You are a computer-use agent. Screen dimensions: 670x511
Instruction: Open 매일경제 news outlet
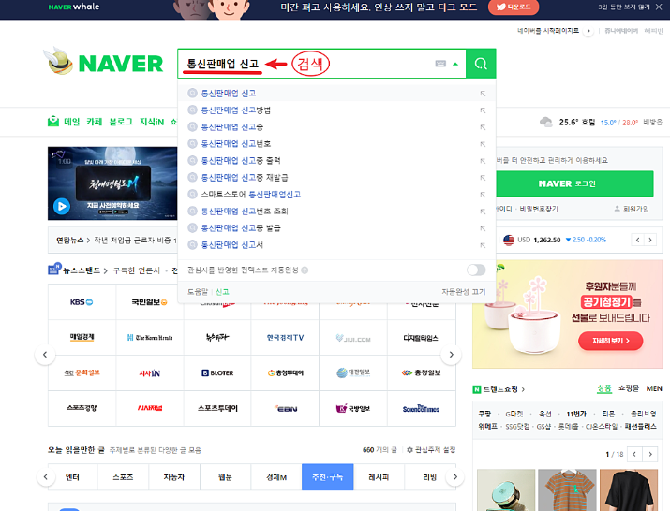click(x=82, y=337)
